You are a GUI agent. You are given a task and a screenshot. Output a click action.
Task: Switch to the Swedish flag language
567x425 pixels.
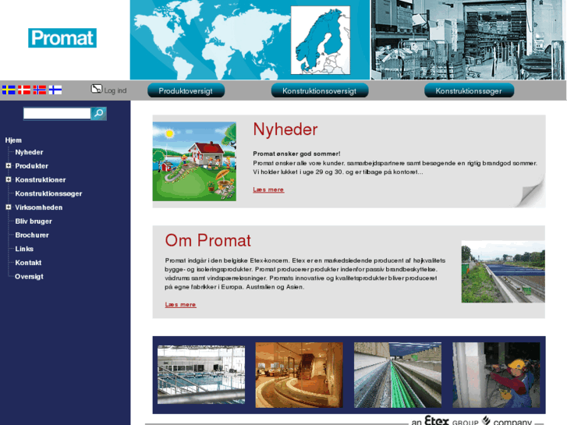pos(9,90)
